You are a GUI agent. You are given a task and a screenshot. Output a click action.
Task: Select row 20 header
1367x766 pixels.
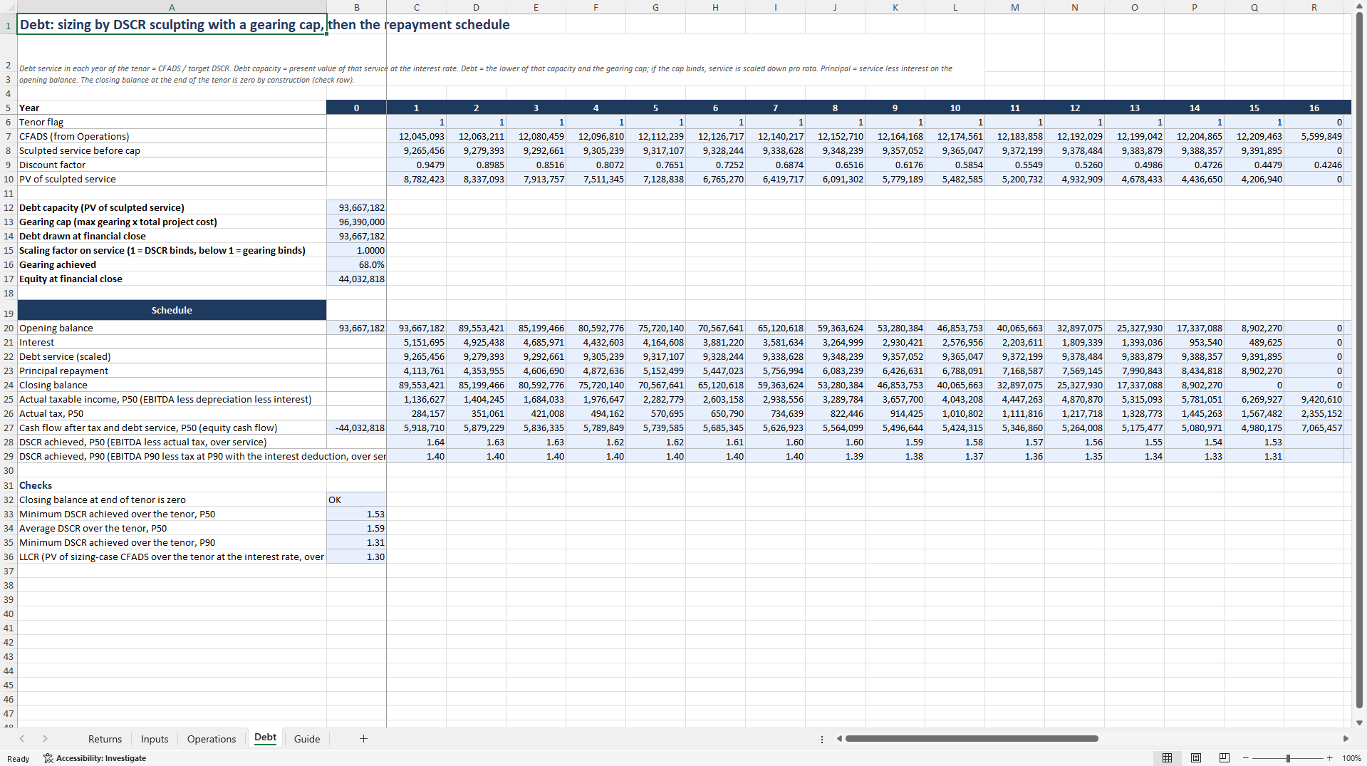9,328
